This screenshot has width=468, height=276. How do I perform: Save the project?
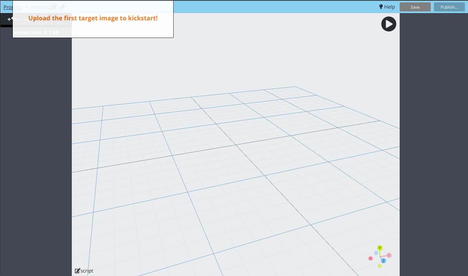(415, 7)
